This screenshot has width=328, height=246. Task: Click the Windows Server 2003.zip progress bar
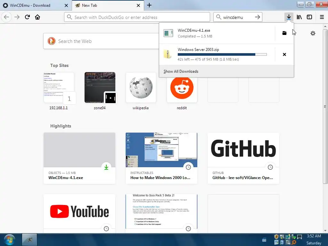coord(222,54)
